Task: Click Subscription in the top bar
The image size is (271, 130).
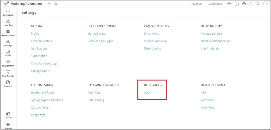Action: tap(215, 4)
